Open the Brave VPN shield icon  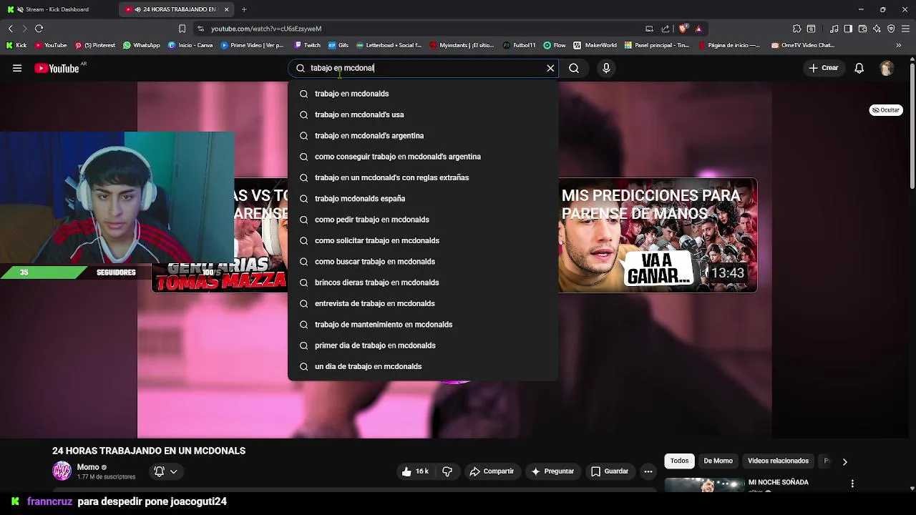tap(891, 29)
